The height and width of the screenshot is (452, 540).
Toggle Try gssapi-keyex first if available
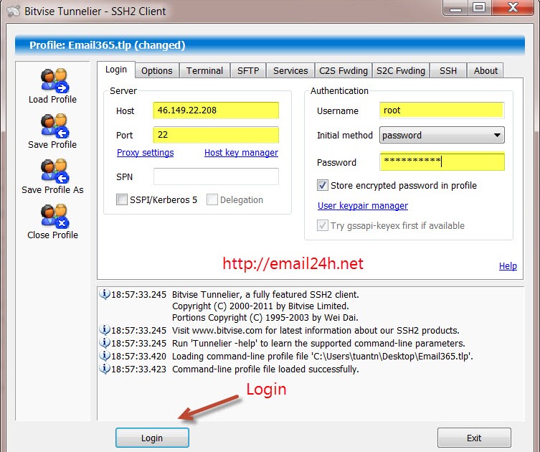(322, 226)
